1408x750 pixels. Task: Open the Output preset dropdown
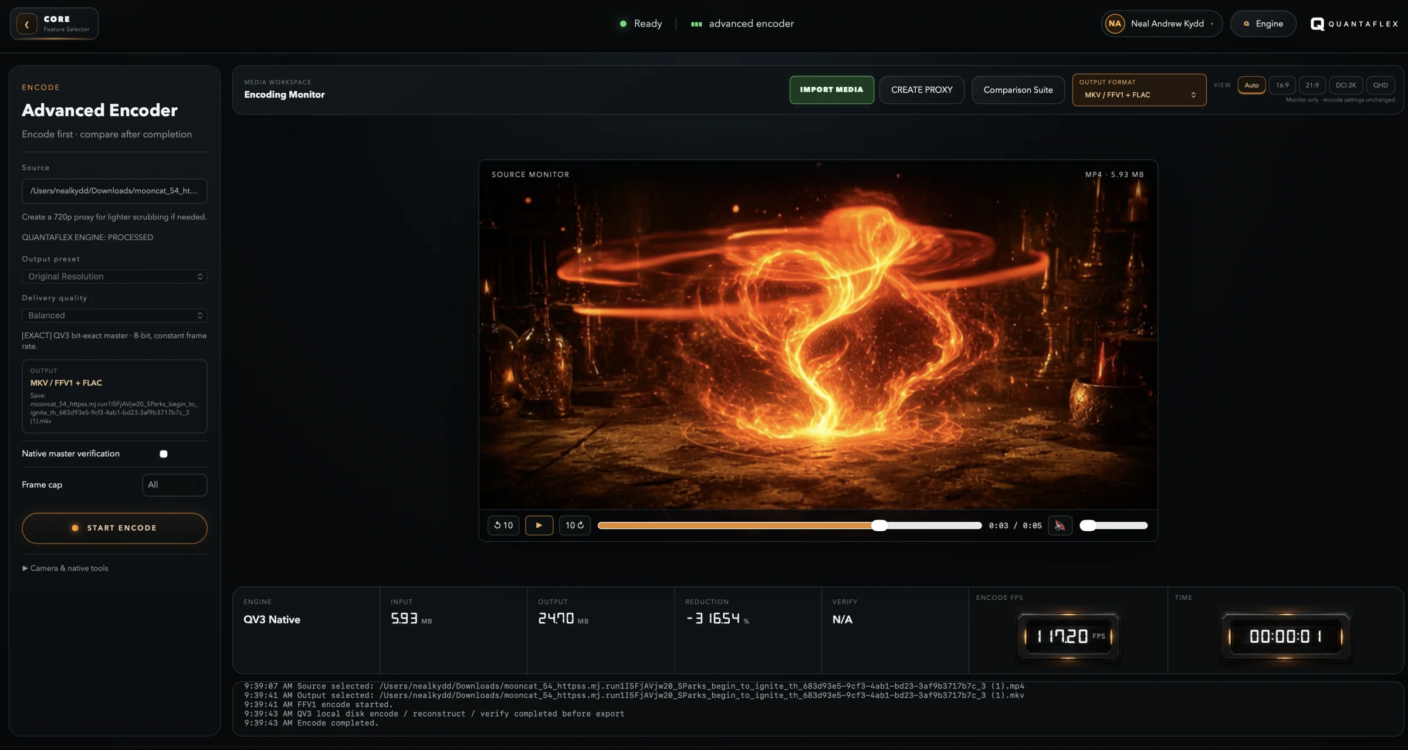coord(114,276)
